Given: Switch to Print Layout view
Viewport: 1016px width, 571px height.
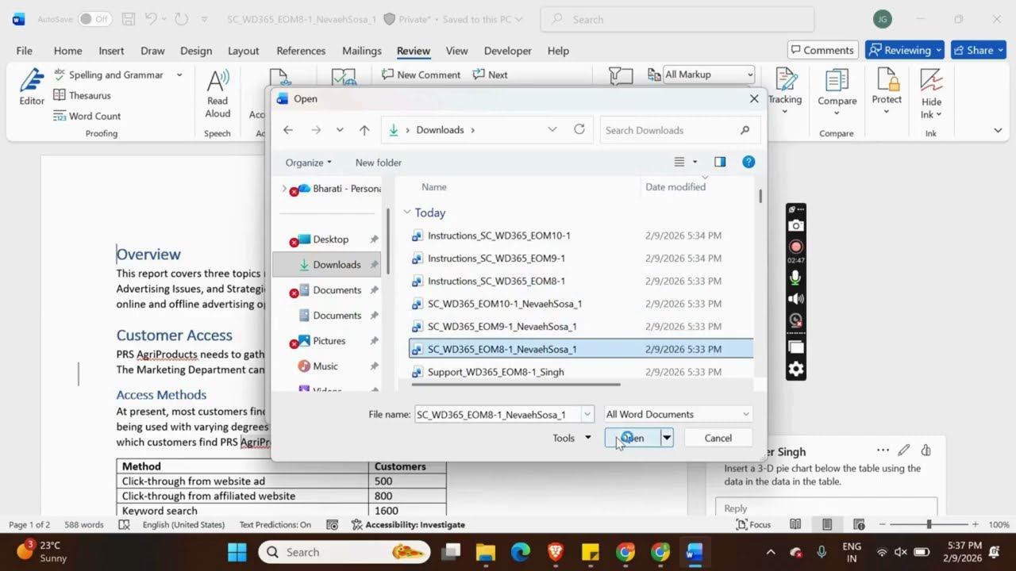Looking at the screenshot, I should pos(827,524).
